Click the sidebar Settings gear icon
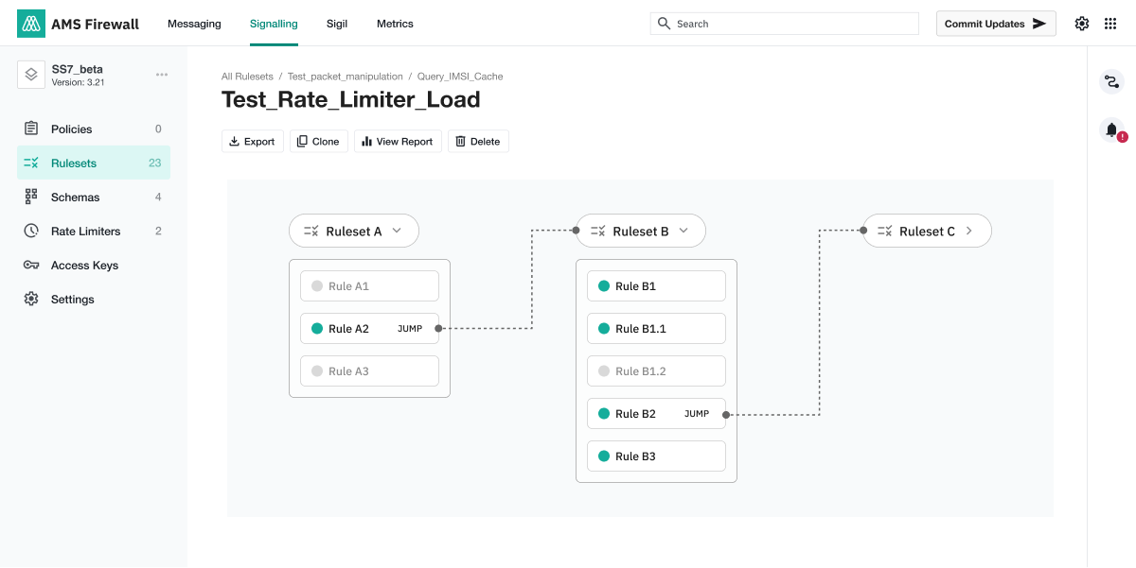 click(x=31, y=299)
